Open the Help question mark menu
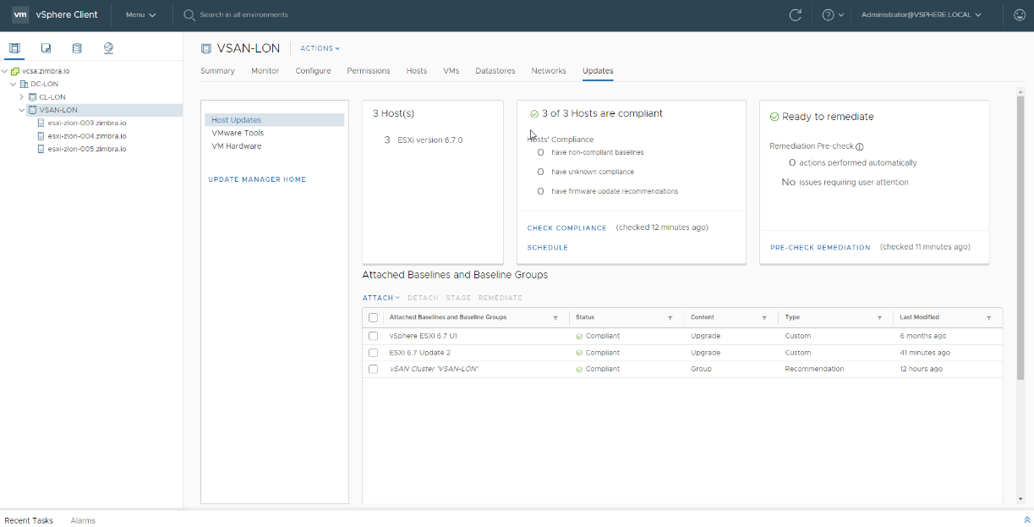This screenshot has height=527, width=1034. point(832,15)
